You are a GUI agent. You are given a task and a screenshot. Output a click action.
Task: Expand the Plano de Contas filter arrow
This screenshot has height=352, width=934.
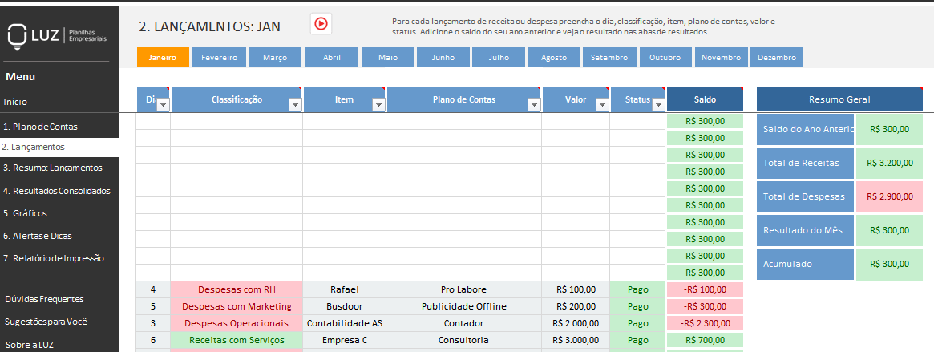[x=533, y=104]
